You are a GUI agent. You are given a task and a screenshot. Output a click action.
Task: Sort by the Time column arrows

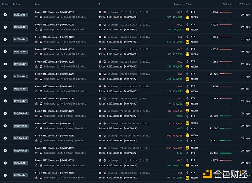click(249, 4)
